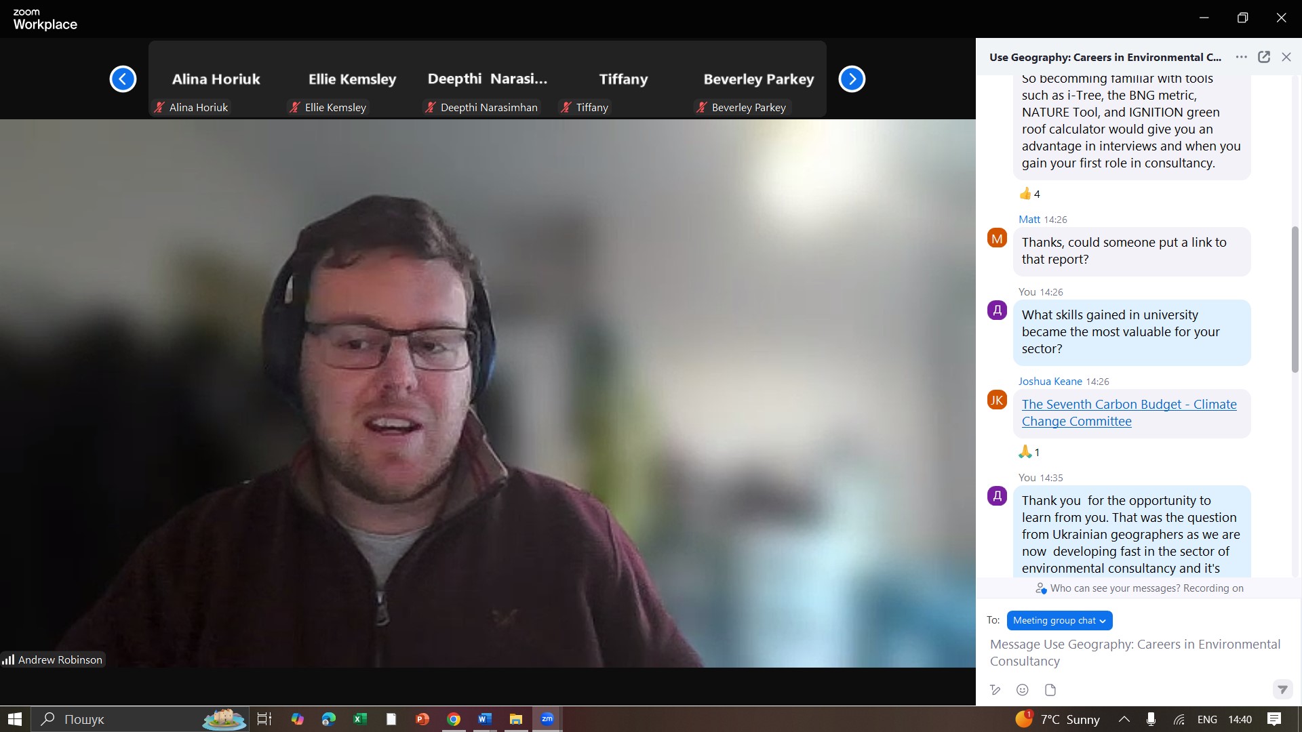Select Alina Horiuk's participant tile
Viewport: 1302px width, 732px height.
pos(216,79)
